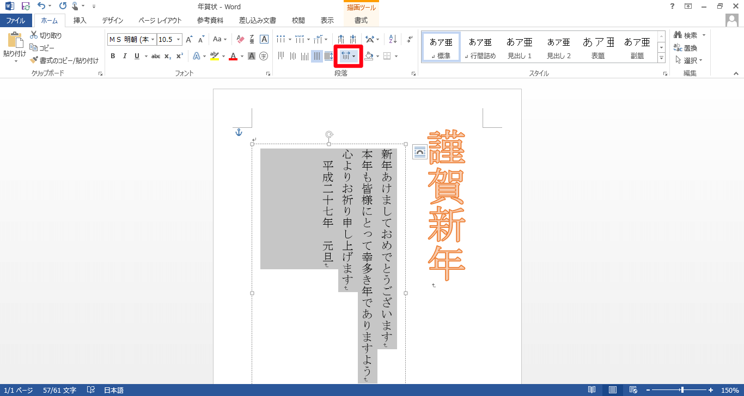Click the zoom slider handle in status bar

[x=682, y=390]
